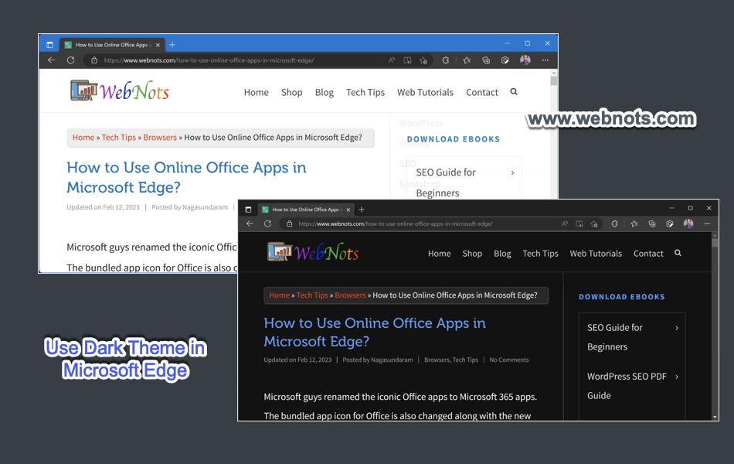Open Collections in dark Edge window
The image size is (734, 464).
coord(652,223)
